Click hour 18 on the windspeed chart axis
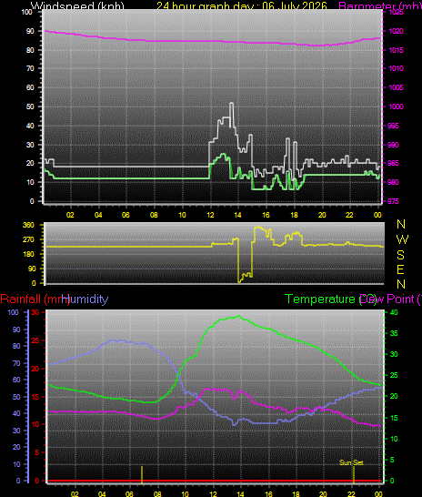The image size is (422, 497). [294, 215]
